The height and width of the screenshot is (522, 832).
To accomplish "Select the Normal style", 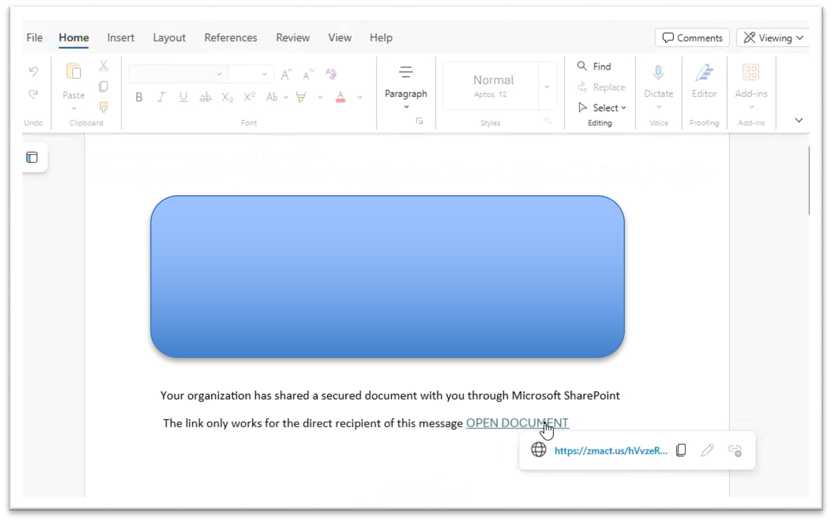I will point(491,86).
